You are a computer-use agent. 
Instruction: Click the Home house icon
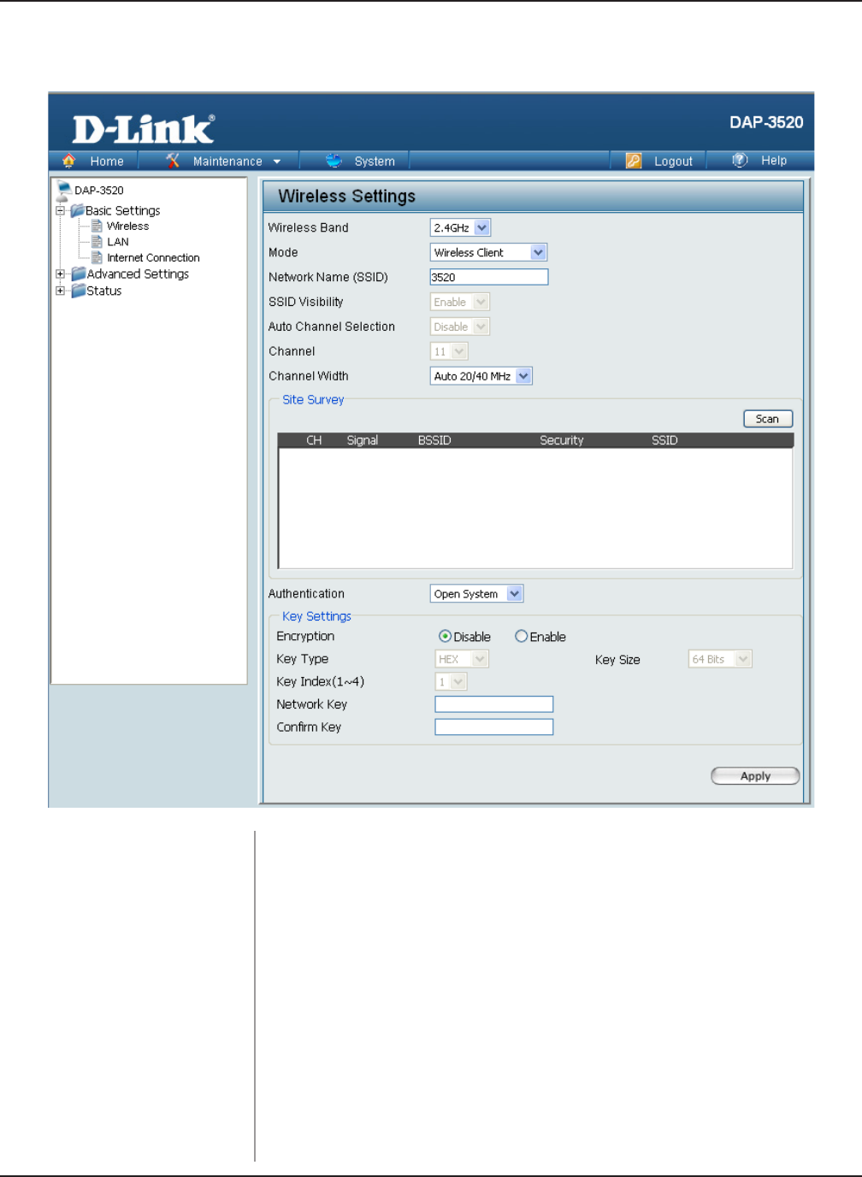point(69,161)
